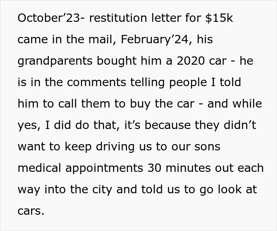
Task: Click the "$15k" amount in first line
Action: point(219,18)
